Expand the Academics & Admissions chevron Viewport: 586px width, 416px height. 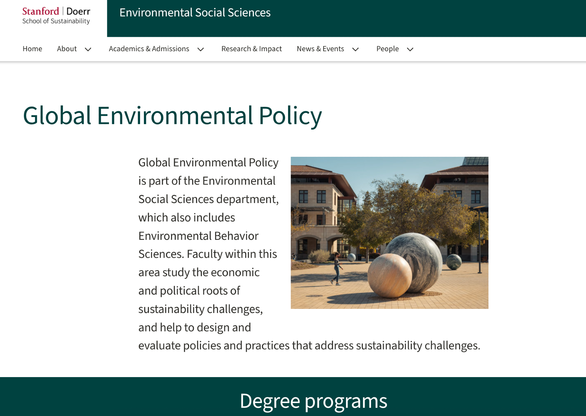click(x=201, y=49)
